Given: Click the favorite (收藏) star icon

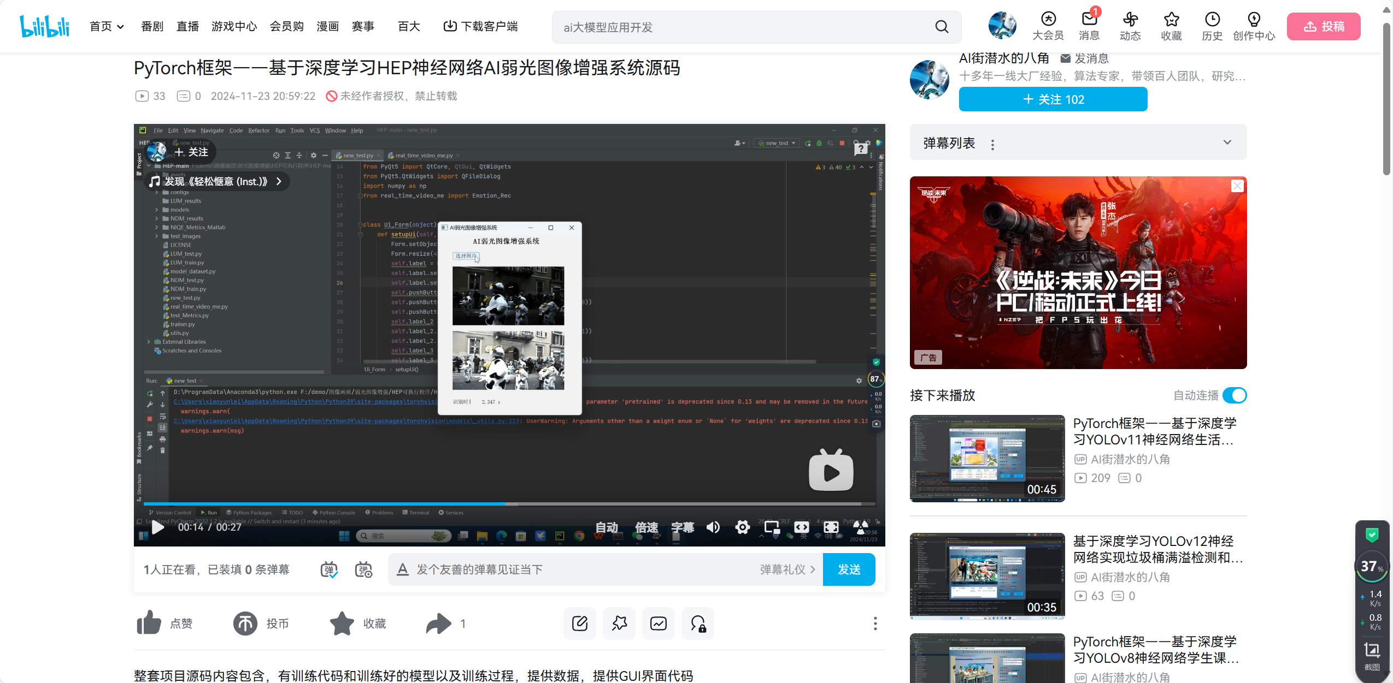Looking at the screenshot, I should [342, 623].
